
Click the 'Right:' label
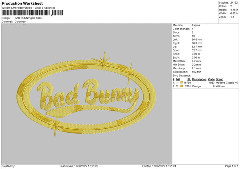[x=176, y=43]
